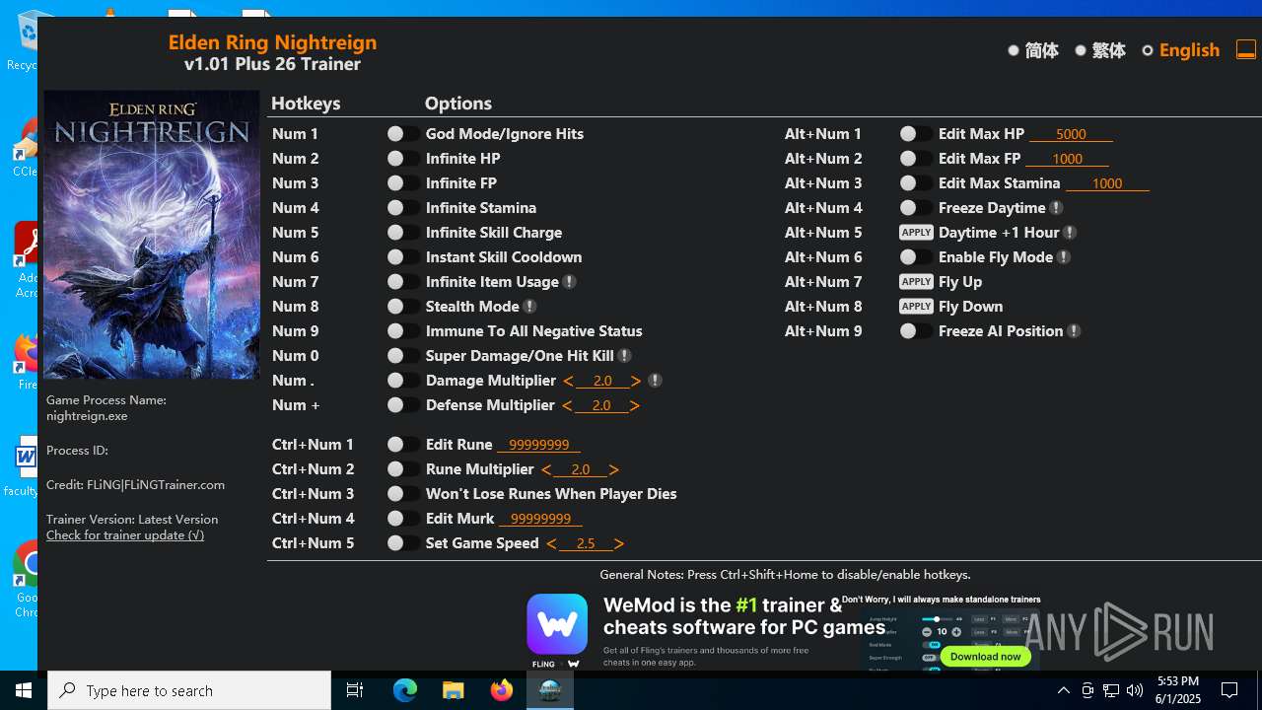Open Microsoft Edge from the taskbar

405,690
